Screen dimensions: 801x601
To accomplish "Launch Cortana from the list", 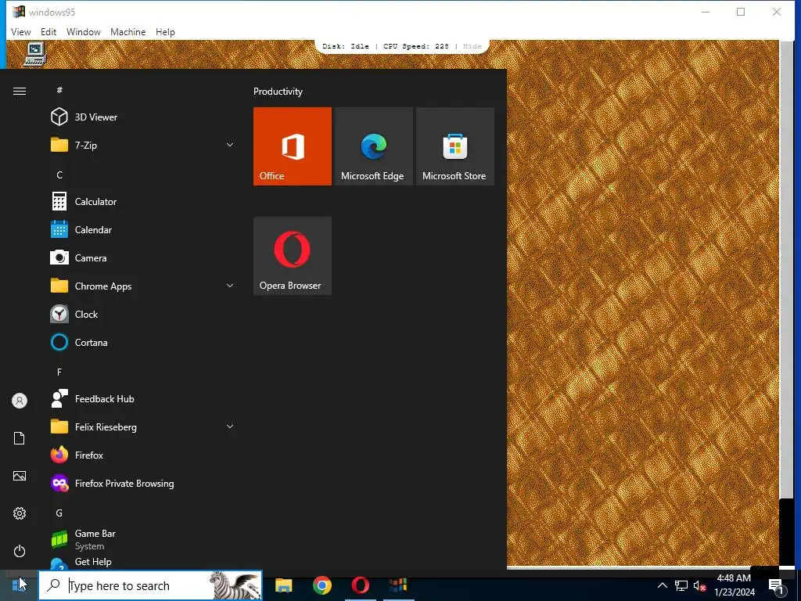I will pyautogui.click(x=143, y=343).
